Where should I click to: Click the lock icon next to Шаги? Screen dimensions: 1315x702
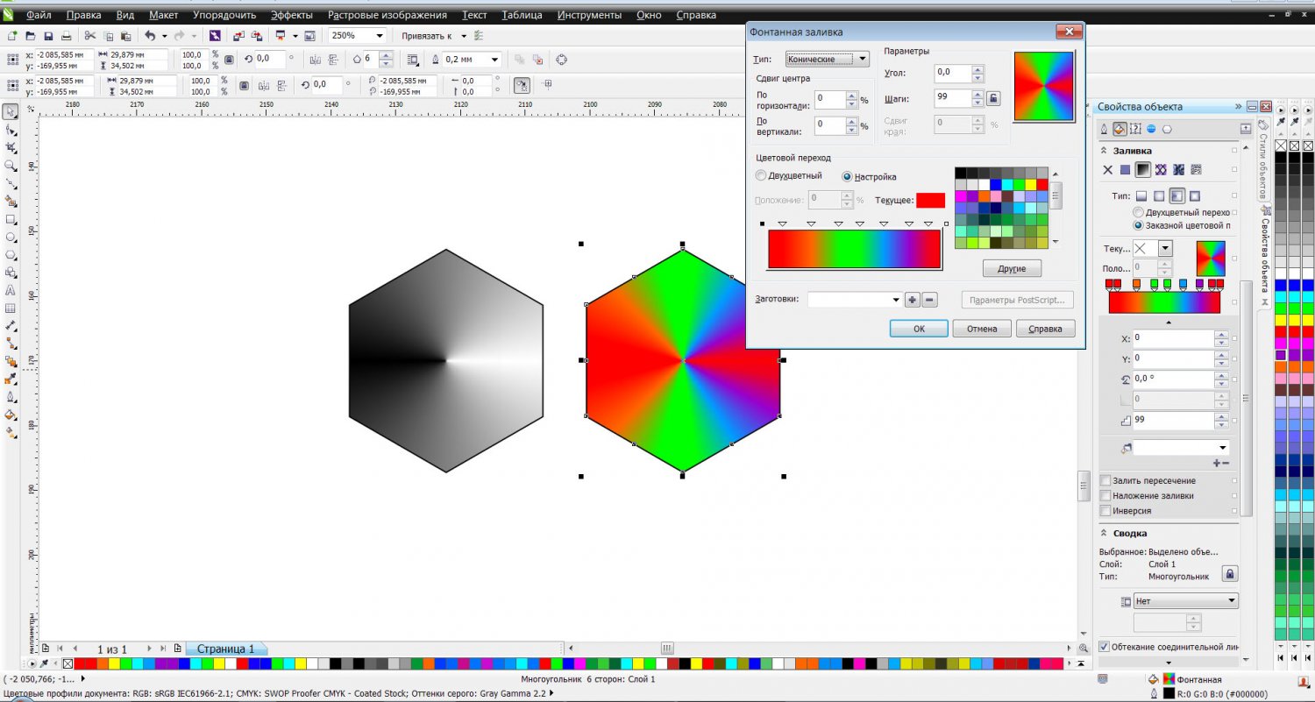(x=992, y=98)
